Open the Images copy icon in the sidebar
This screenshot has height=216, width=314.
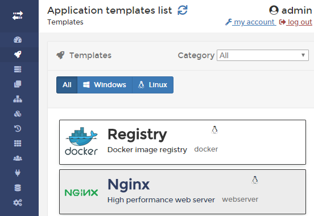pos(18,84)
